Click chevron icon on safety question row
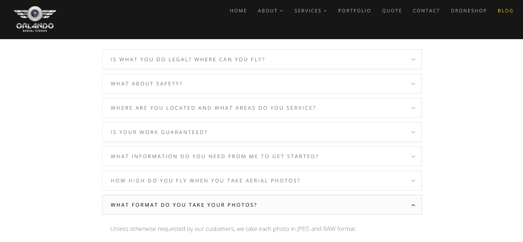This screenshot has height=242, width=523. pyautogui.click(x=413, y=84)
